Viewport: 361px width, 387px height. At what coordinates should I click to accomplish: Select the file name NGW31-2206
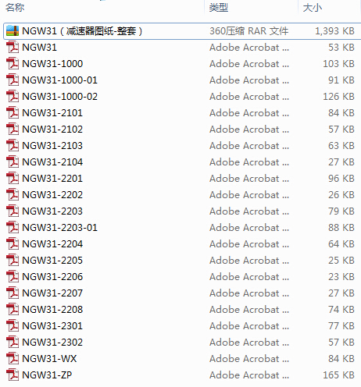(x=52, y=276)
